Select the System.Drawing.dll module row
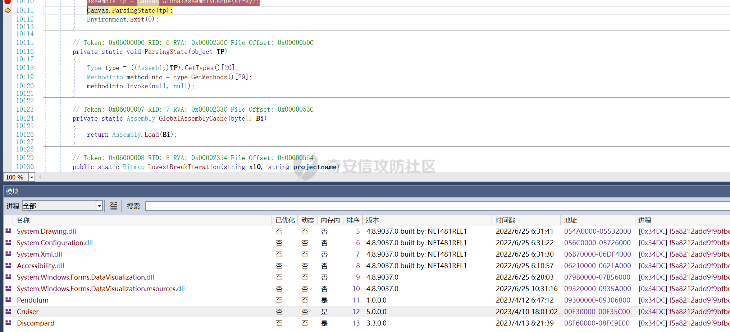The height and width of the screenshot is (332, 730). pos(367,231)
